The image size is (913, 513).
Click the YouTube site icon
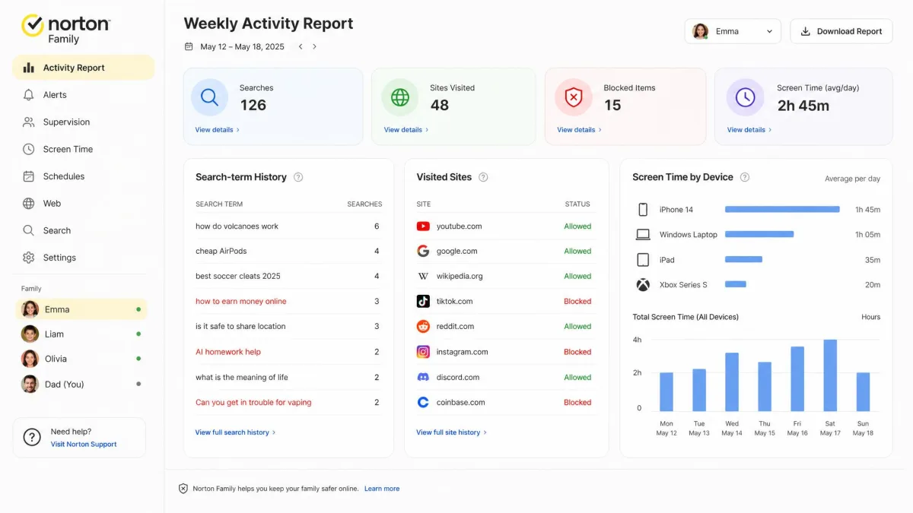[x=423, y=226]
